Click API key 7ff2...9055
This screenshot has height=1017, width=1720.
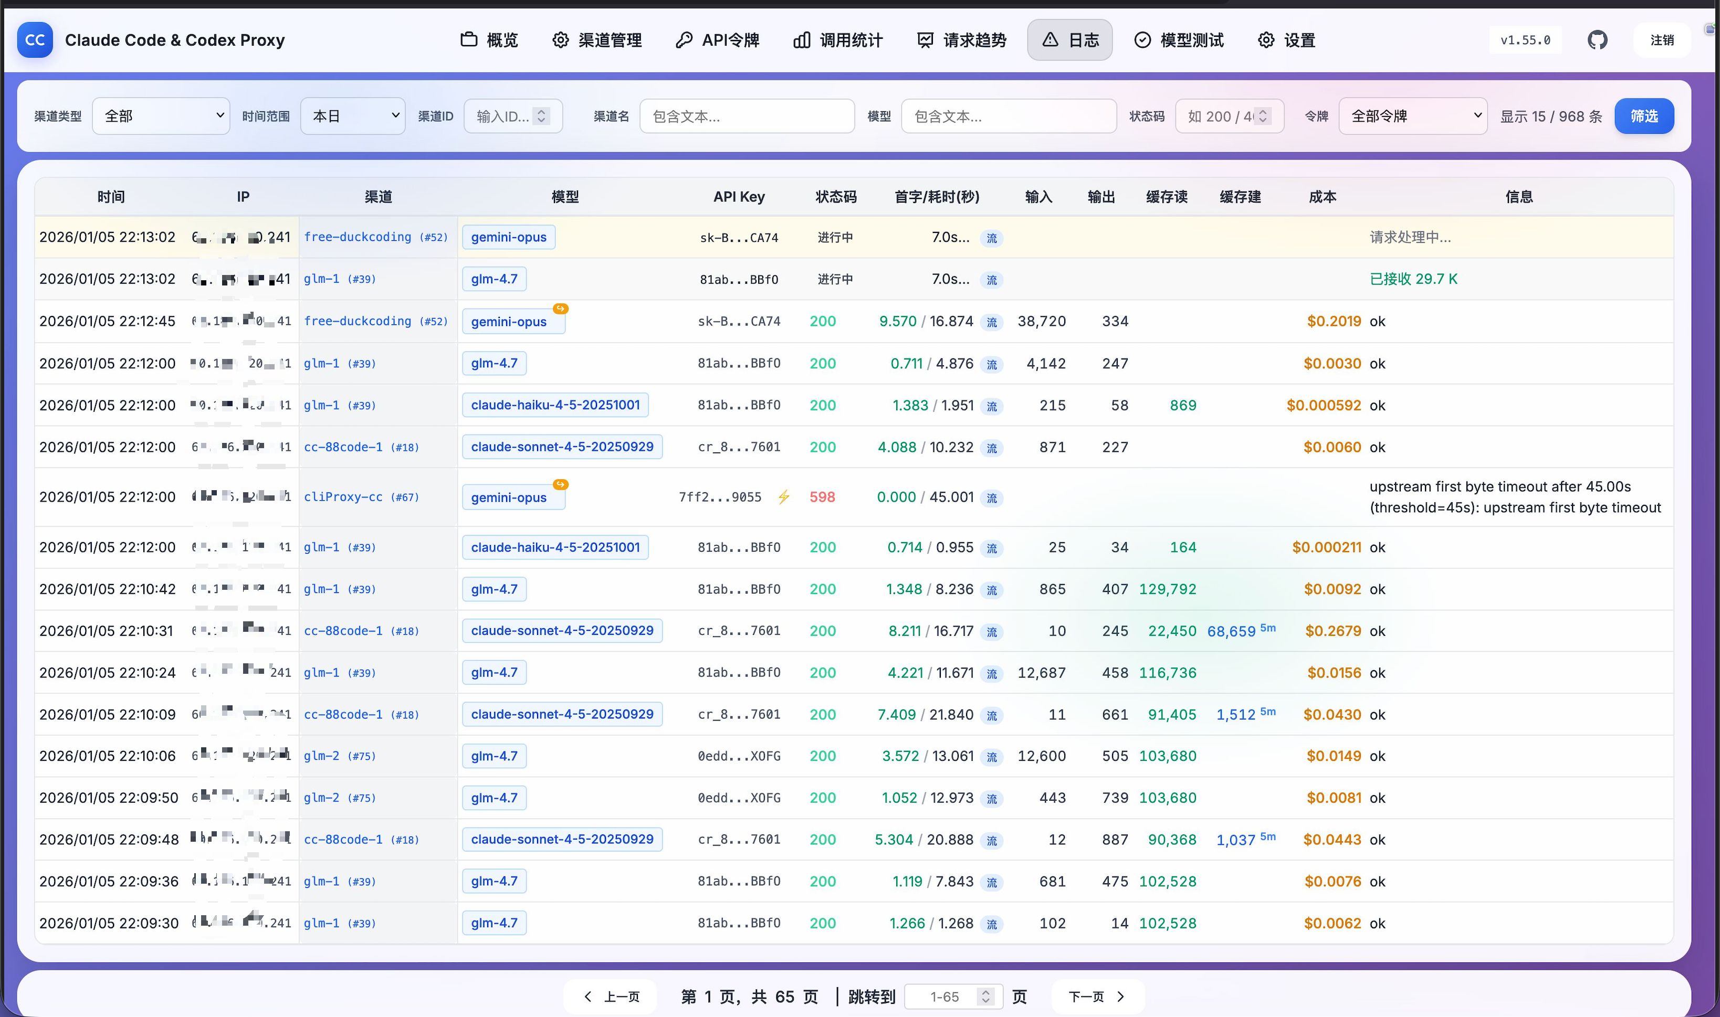click(720, 497)
